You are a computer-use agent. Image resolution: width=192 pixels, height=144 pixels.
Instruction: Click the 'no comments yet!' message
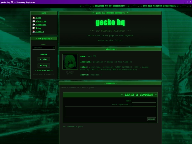click(x=73, y=127)
